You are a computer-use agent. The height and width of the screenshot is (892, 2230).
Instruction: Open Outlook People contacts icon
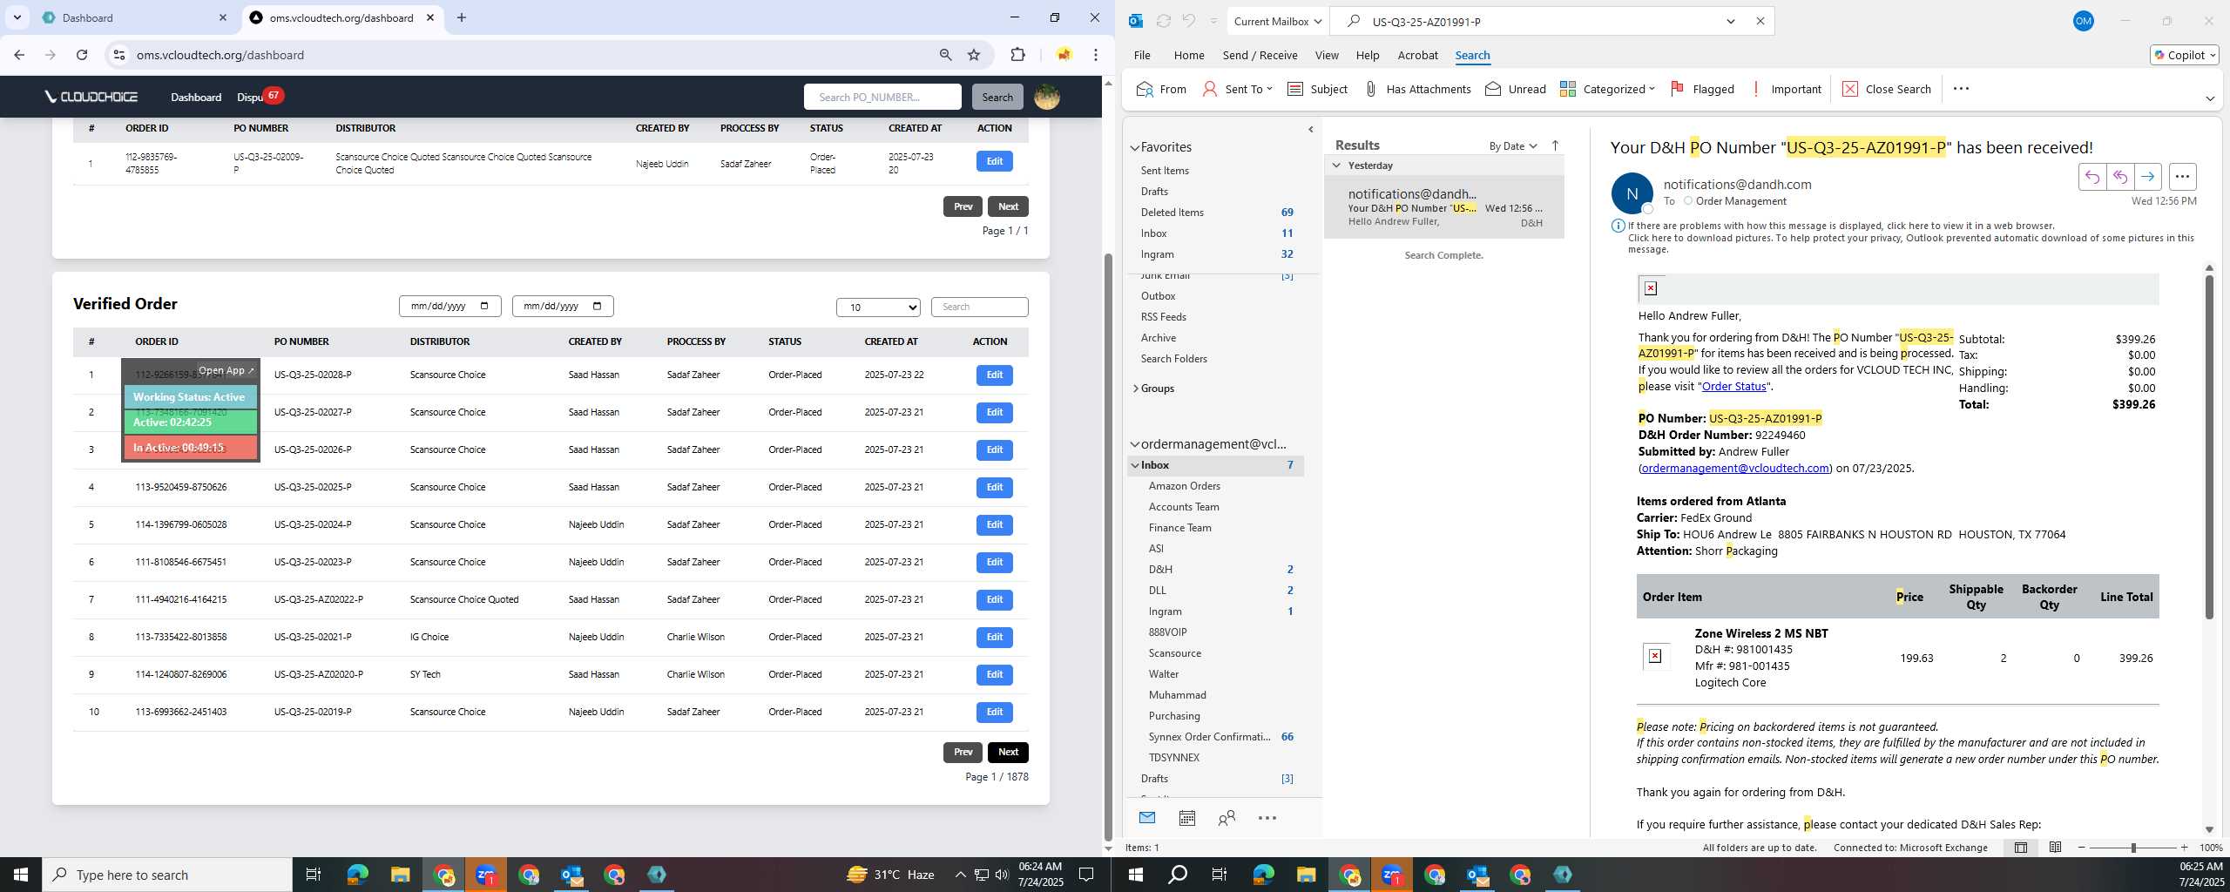(x=1226, y=818)
